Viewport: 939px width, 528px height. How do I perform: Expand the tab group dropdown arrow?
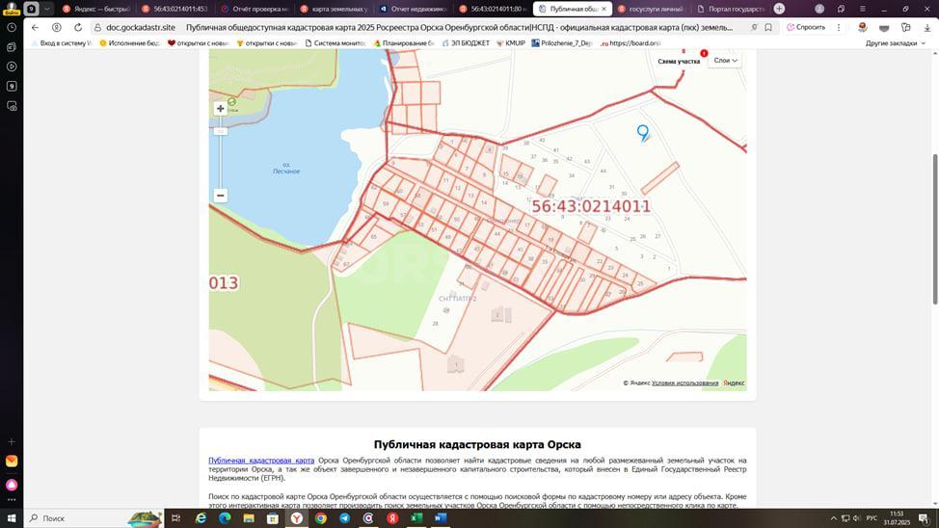pos(47,9)
